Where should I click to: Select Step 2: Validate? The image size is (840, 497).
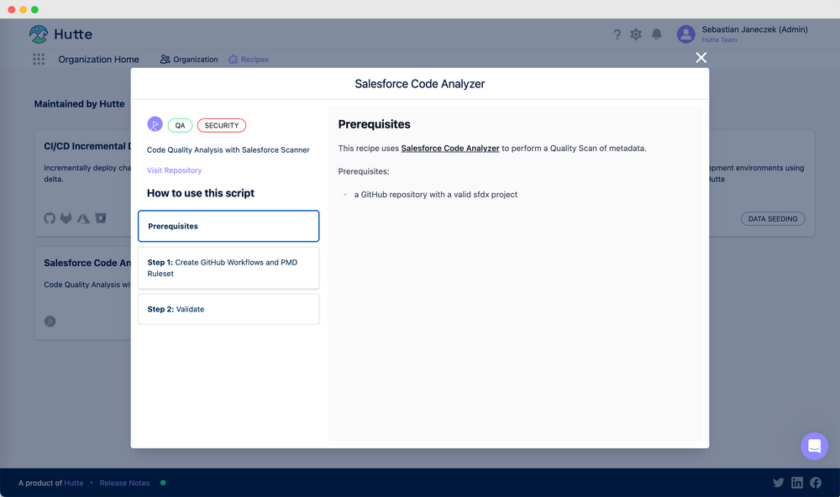click(228, 309)
